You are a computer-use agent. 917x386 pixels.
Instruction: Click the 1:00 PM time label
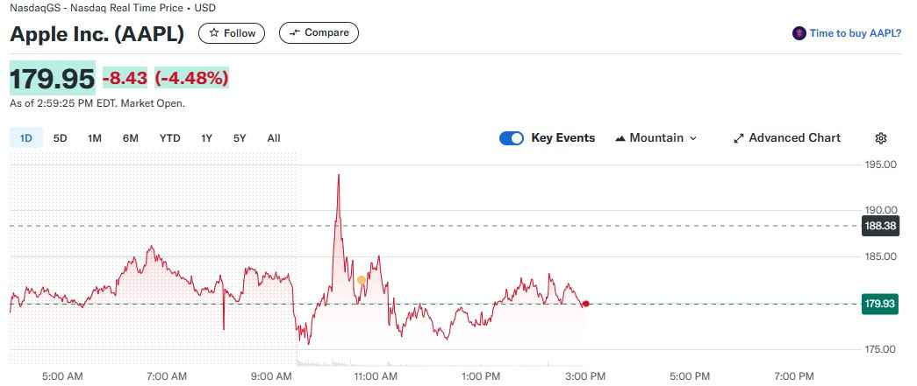(x=479, y=376)
